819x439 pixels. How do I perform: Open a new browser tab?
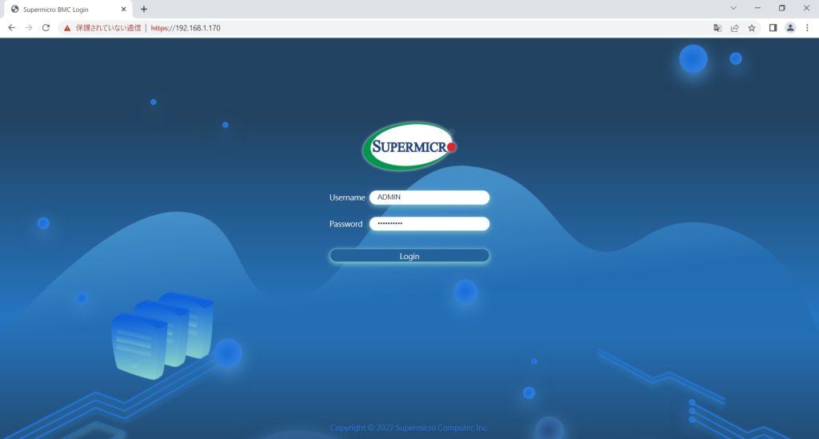tap(144, 9)
